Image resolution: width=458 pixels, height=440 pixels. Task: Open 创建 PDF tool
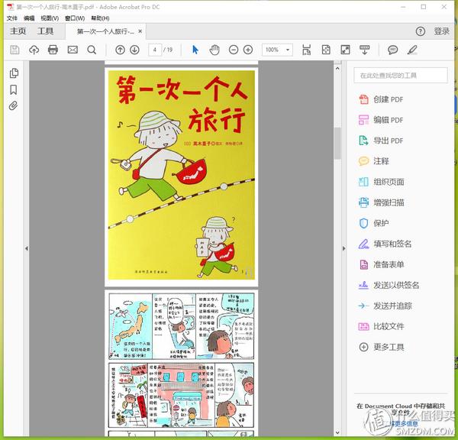click(381, 99)
